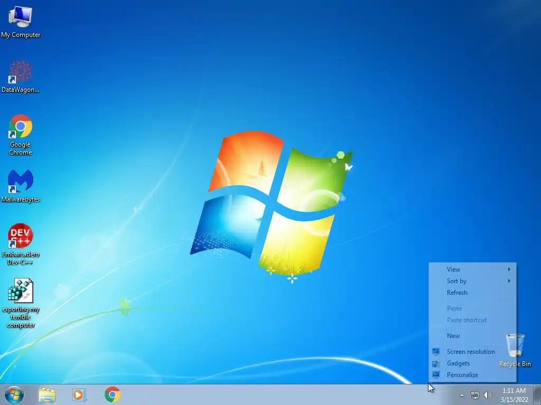The height and width of the screenshot is (405, 541).
Task: Select the My Computer desktop icon
Action: [x=21, y=22]
